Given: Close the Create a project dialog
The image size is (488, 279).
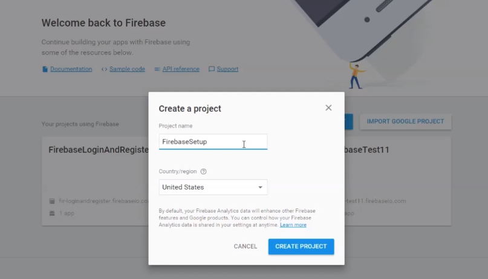Looking at the screenshot, I should [328, 108].
